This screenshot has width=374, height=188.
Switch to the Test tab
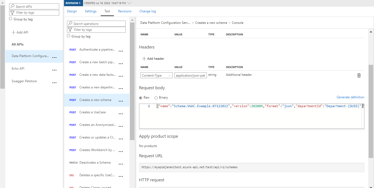tap(107, 11)
